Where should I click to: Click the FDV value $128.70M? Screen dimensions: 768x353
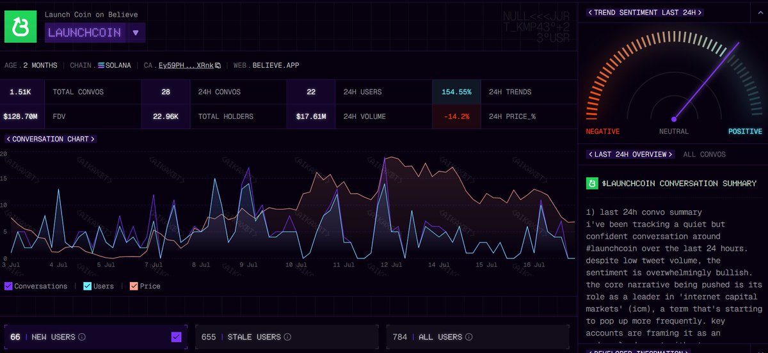tap(21, 117)
